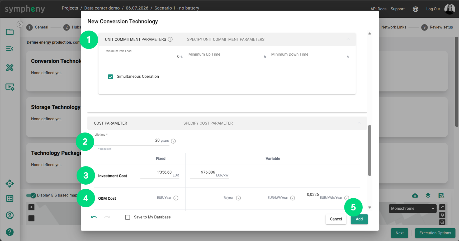This screenshot has height=241, width=459.
Task: Click fixed Investment Cost EUR field
Action: coord(160,174)
